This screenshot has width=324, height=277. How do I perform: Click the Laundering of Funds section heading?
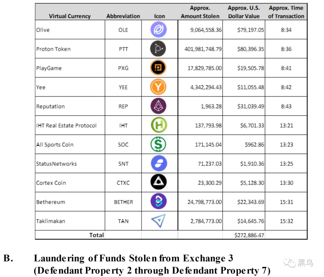[133, 258]
